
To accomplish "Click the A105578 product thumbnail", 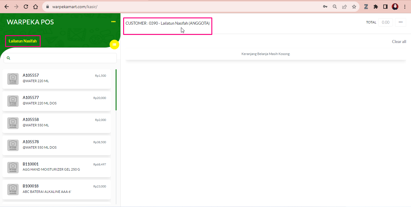I will click(13, 145).
